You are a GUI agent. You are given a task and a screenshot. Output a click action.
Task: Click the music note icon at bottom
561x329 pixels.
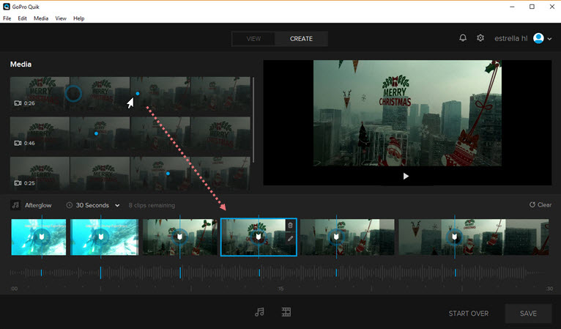259,312
